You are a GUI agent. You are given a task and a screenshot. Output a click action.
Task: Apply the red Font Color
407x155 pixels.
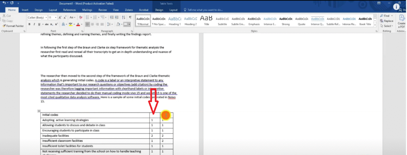pos(78,24)
